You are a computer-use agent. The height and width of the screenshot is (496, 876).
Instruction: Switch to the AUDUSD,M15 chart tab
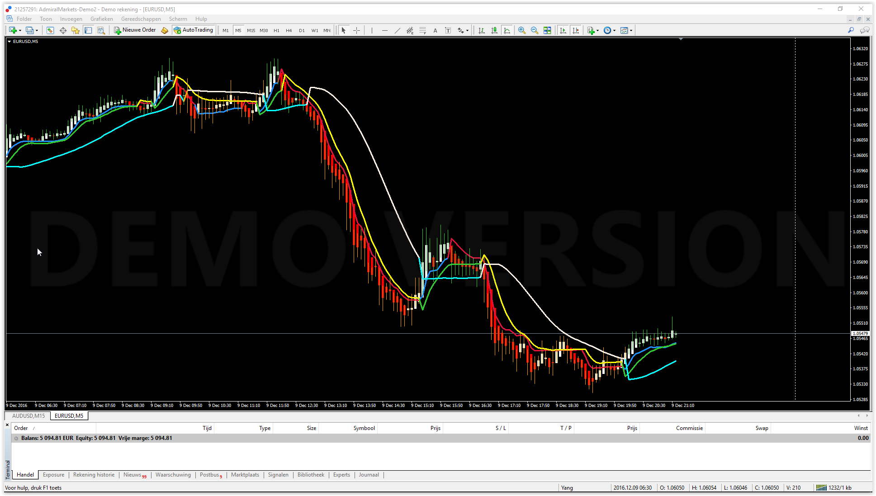pyautogui.click(x=28, y=416)
